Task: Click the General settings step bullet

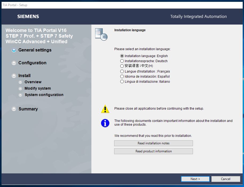Action: coord(14,50)
